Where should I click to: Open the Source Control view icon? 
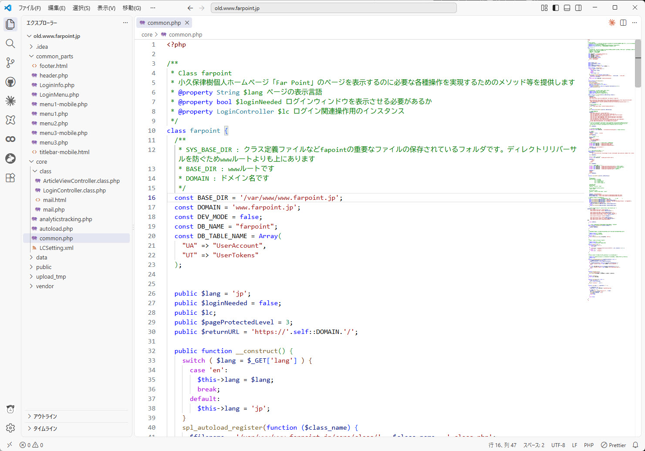tap(10, 63)
